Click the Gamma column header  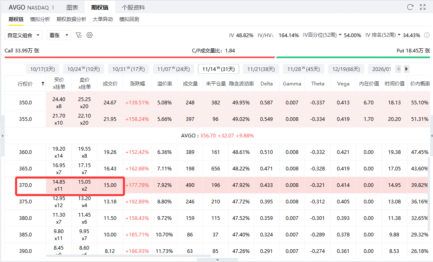(x=292, y=84)
